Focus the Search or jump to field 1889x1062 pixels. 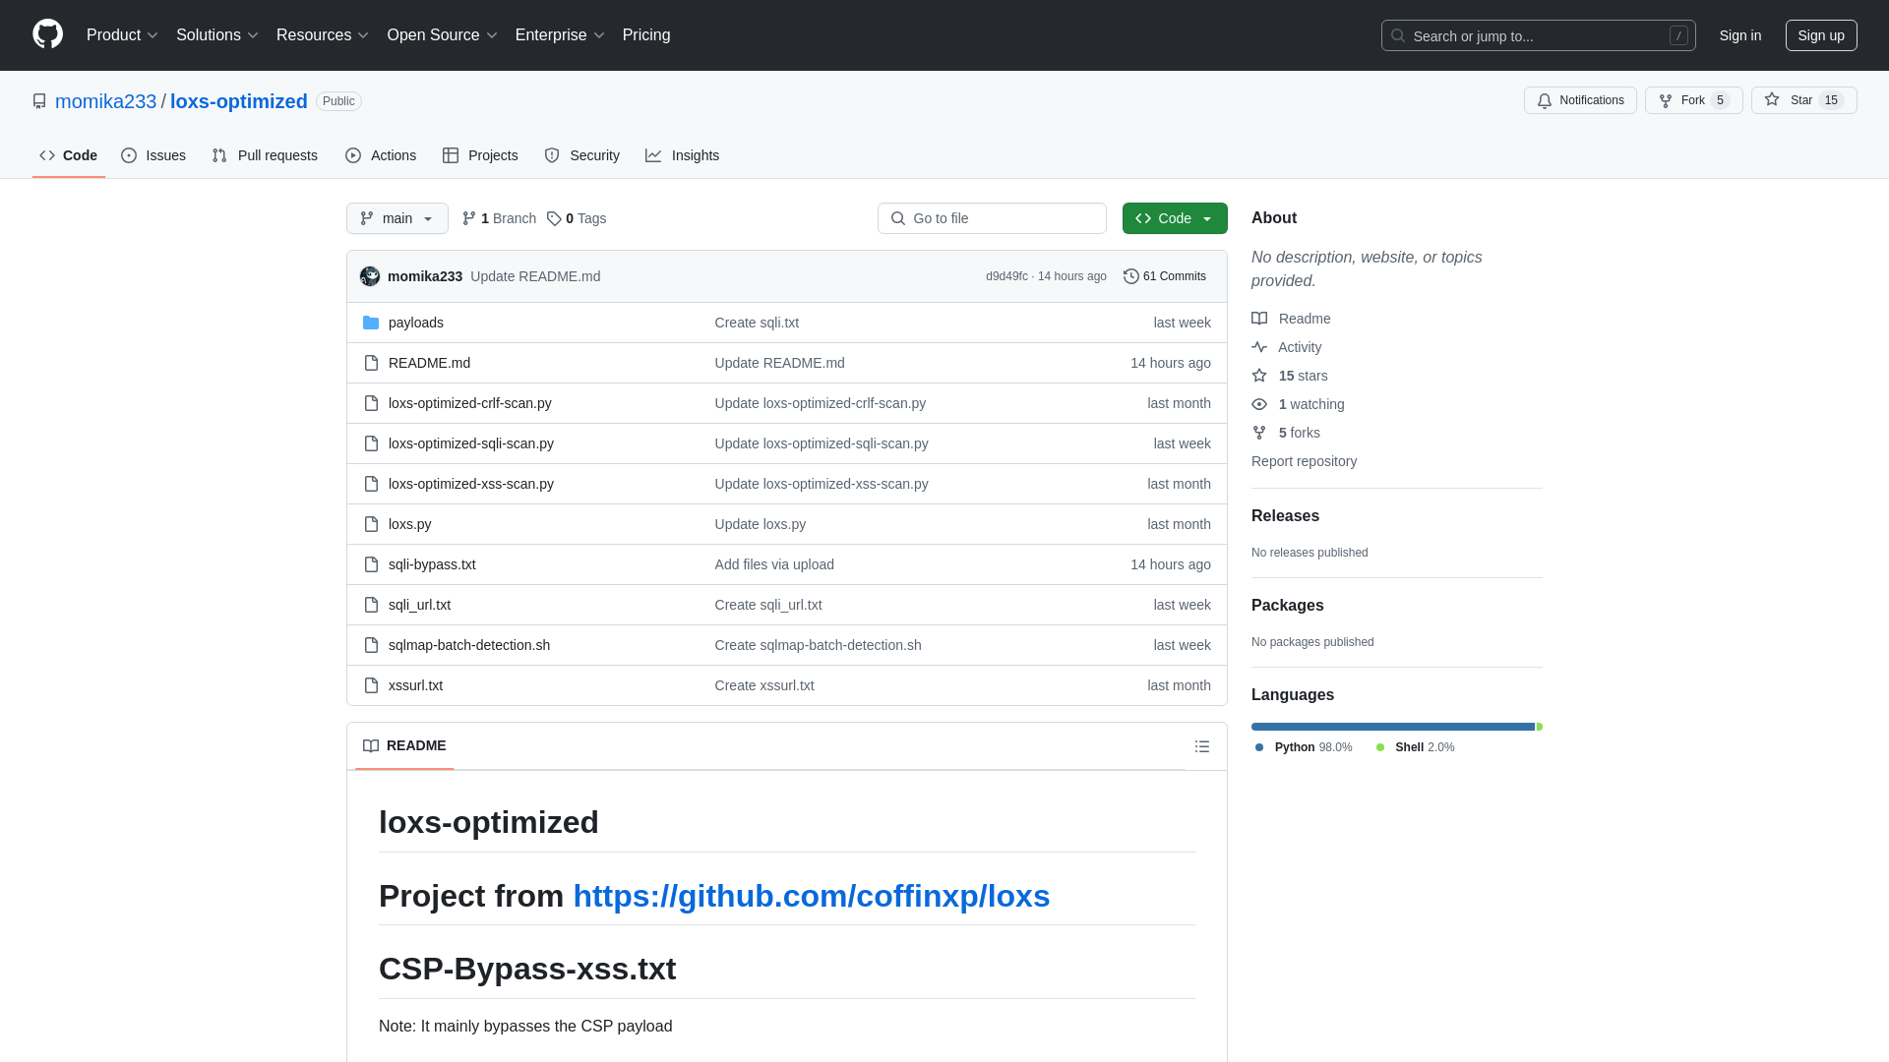[x=1538, y=35]
